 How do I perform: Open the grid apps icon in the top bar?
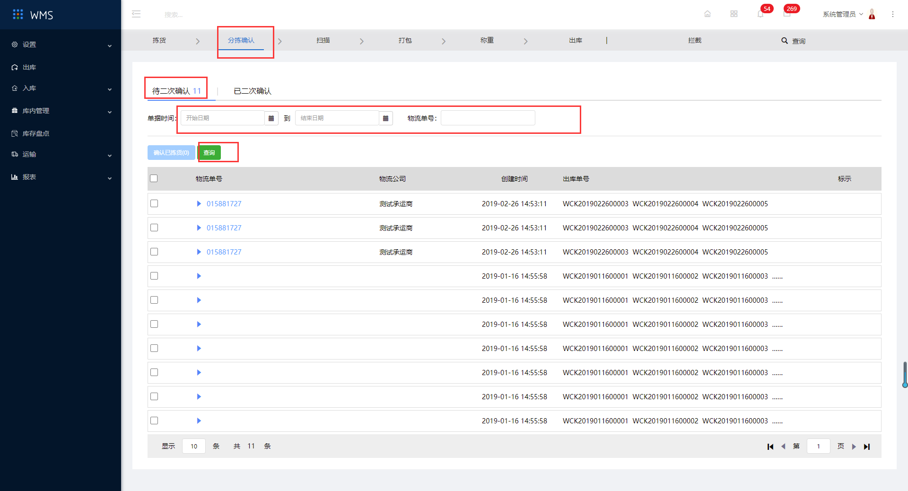tap(734, 14)
